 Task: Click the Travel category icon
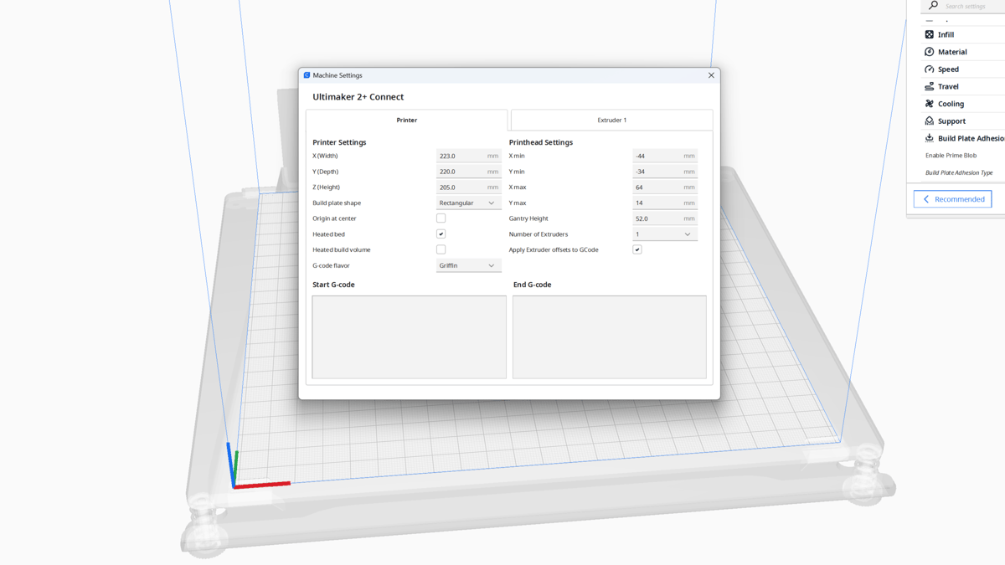click(929, 86)
